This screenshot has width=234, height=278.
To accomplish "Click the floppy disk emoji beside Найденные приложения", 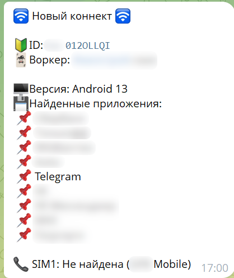I will (x=21, y=103).
